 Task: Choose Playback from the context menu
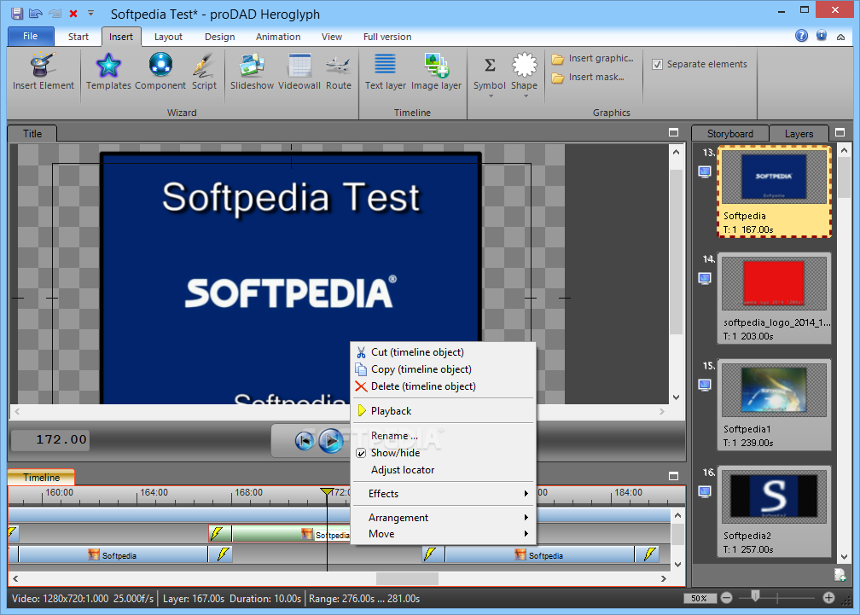pyautogui.click(x=443, y=411)
